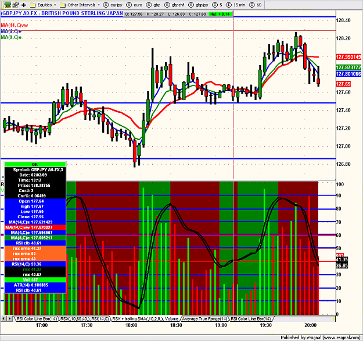
Task: Click the 41.35 indicator value marker
Action: point(342,260)
